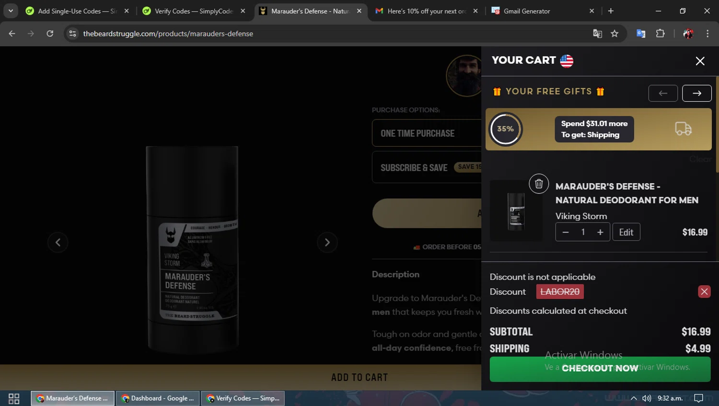Click the "Discount is not applicable" message
Screen dimensions: 719x406
point(543,277)
